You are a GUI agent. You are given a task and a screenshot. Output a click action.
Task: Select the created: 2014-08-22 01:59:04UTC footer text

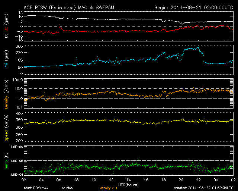(x=203, y=188)
